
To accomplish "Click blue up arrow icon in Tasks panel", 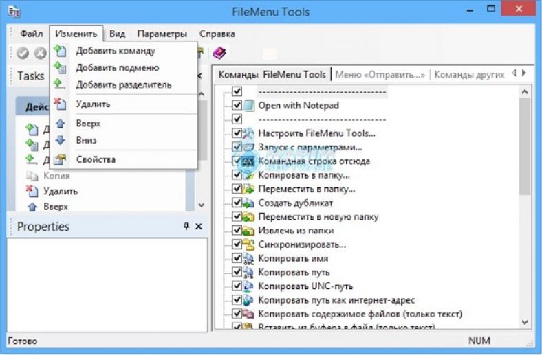I will [x=32, y=207].
